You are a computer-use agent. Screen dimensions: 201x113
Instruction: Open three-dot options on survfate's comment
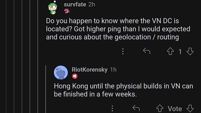(x=123, y=51)
